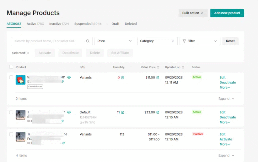
Task: Open the Category dropdown filter
Action: tap(157, 41)
